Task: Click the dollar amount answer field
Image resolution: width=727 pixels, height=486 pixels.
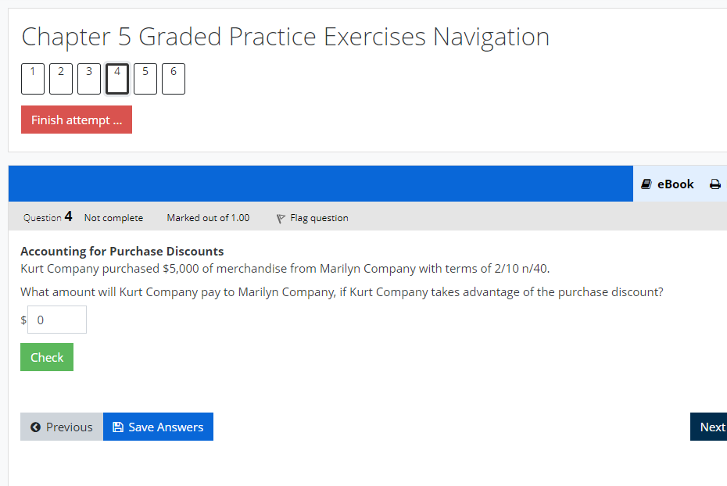Action: click(56, 320)
